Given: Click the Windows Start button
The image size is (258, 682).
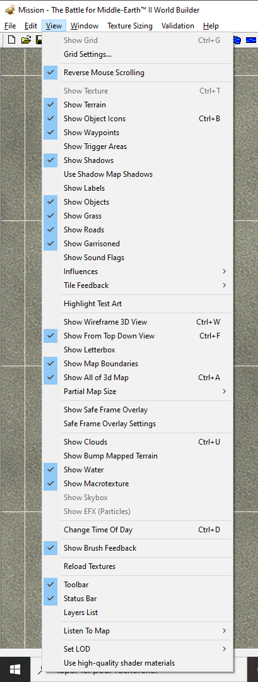Looking at the screenshot, I should 15,670.
